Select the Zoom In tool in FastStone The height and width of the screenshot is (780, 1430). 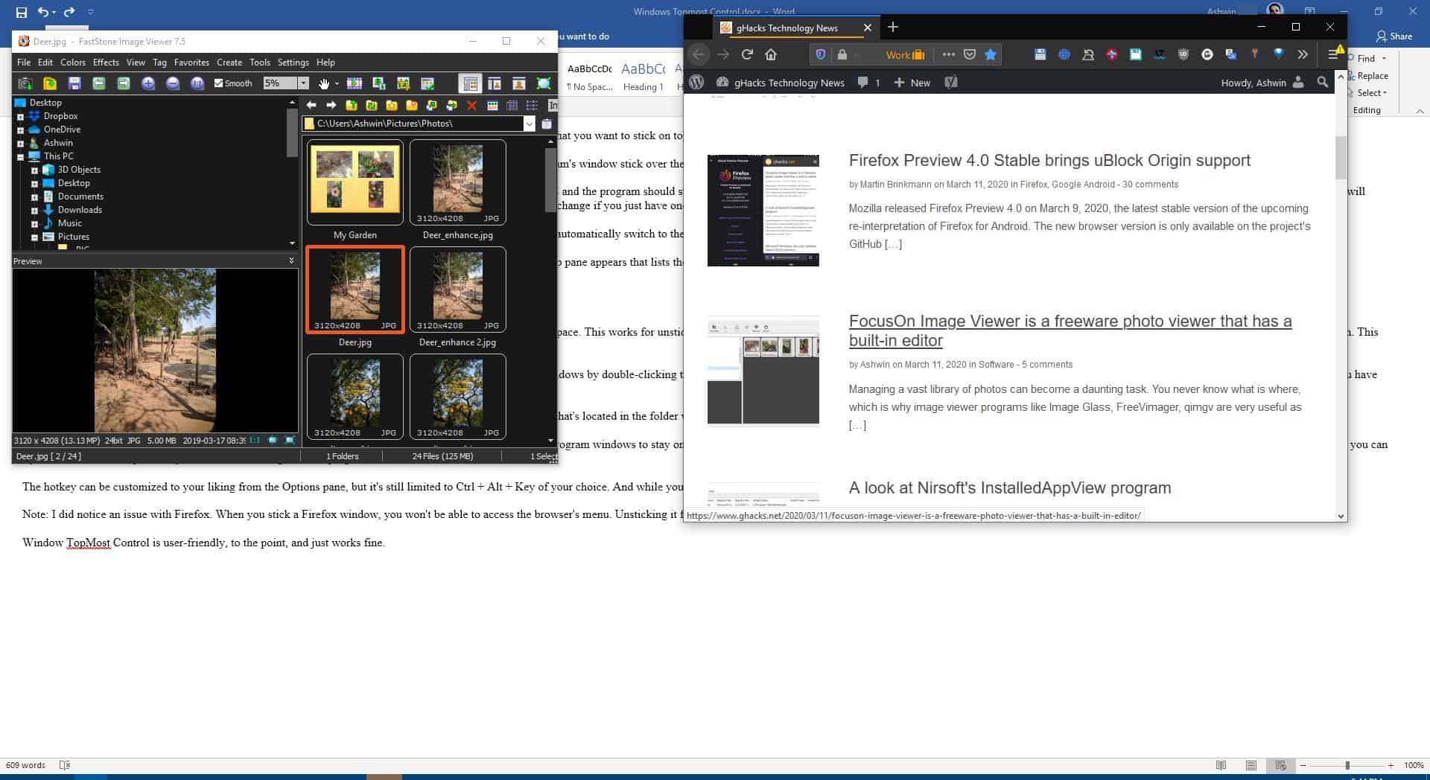(x=148, y=83)
